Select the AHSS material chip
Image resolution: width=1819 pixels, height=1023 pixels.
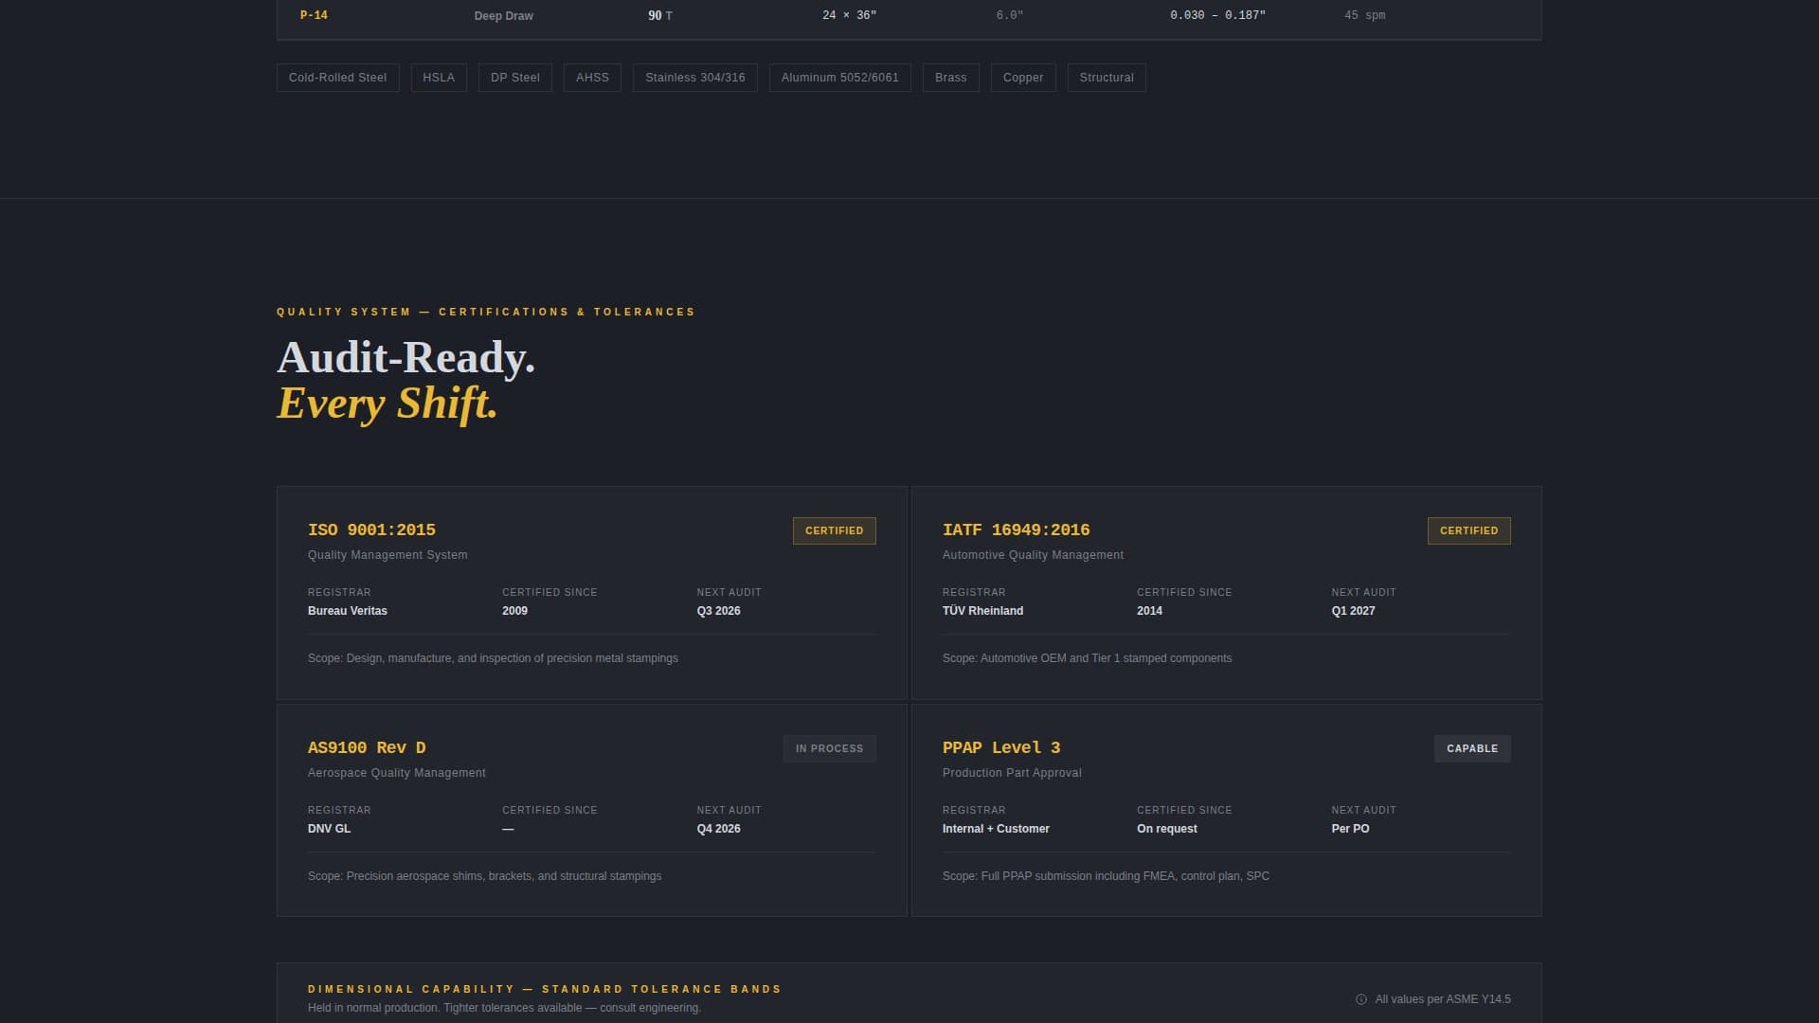click(592, 78)
